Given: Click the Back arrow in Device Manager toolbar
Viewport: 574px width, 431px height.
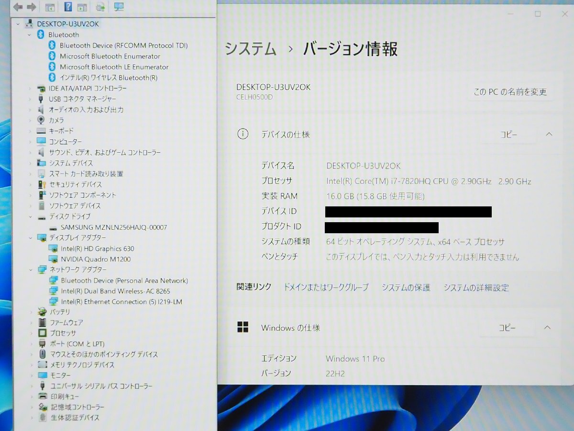Looking at the screenshot, I should pyautogui.click(x=18, y=7).
